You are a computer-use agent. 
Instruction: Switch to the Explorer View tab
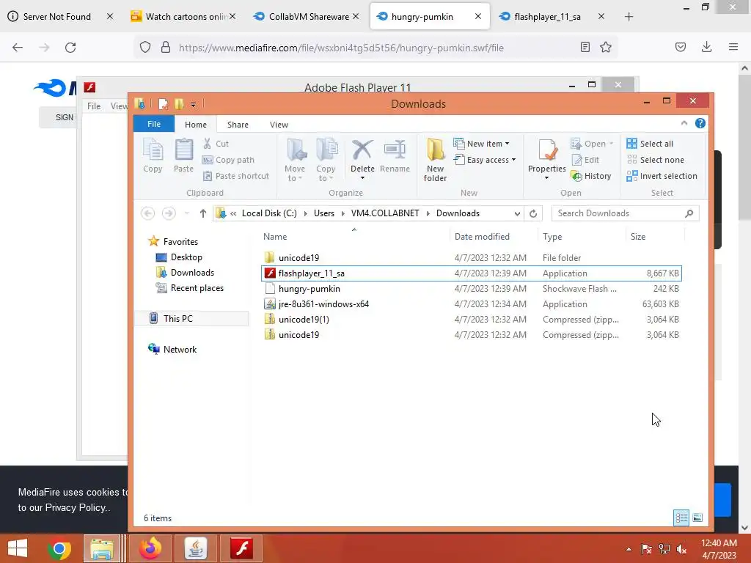pos(279,125)
